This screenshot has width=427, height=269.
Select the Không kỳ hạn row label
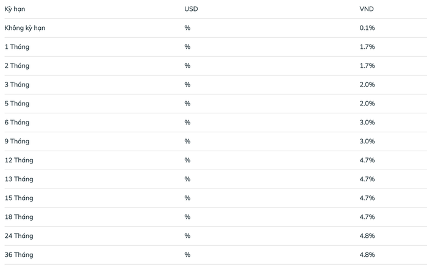click(x=25, y=28)
